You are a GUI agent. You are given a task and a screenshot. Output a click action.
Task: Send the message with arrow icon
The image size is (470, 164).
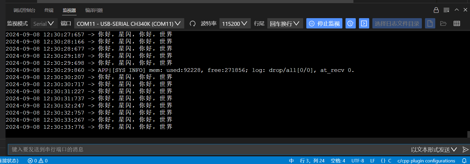point(465,150)
